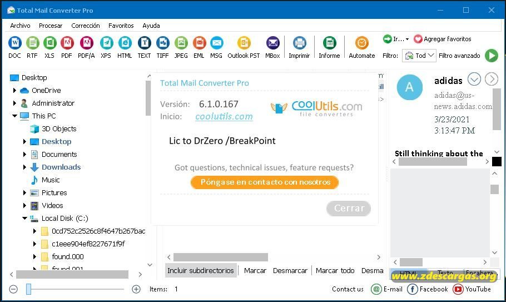Run the green filter play button
This screenshot has height=302, width=506.
[x=492, y=56]
